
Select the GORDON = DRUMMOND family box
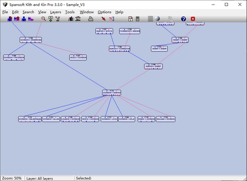pos(31,40)
